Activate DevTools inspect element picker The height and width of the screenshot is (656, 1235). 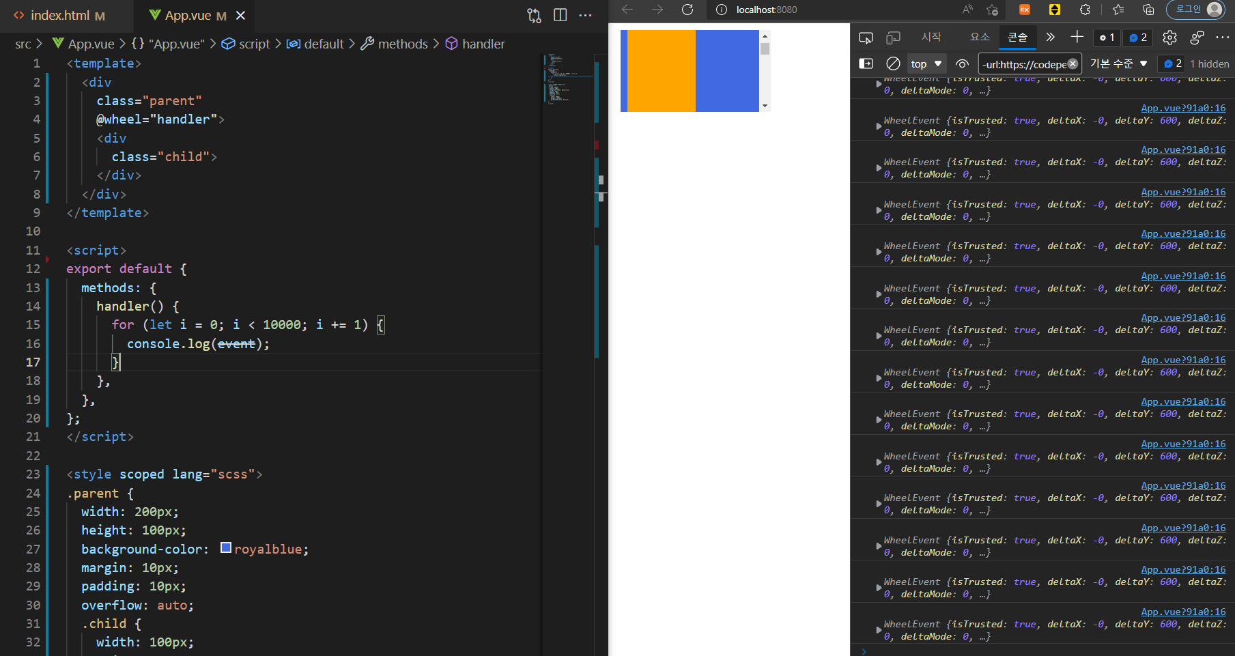tap(866, 38)
